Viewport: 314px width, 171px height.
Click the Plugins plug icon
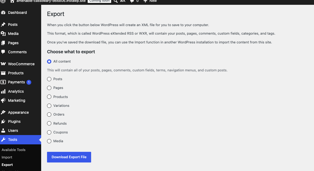tap(3, 121)
